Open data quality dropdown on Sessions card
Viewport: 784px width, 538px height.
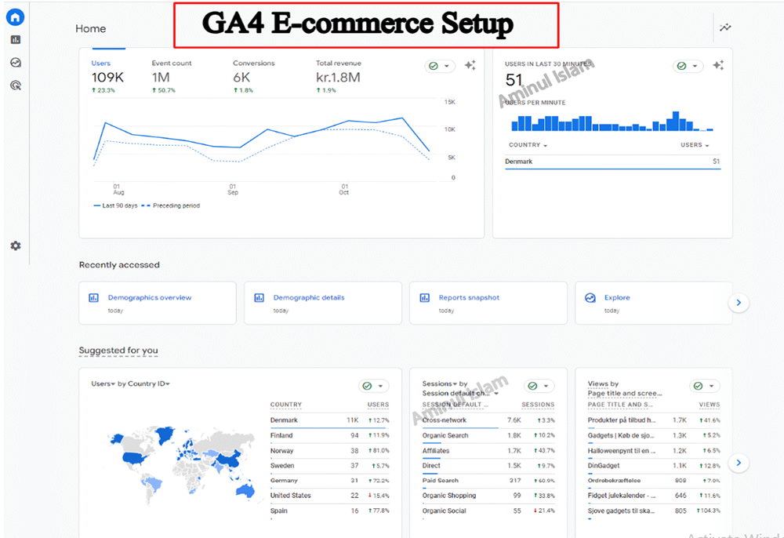point(539,386)
